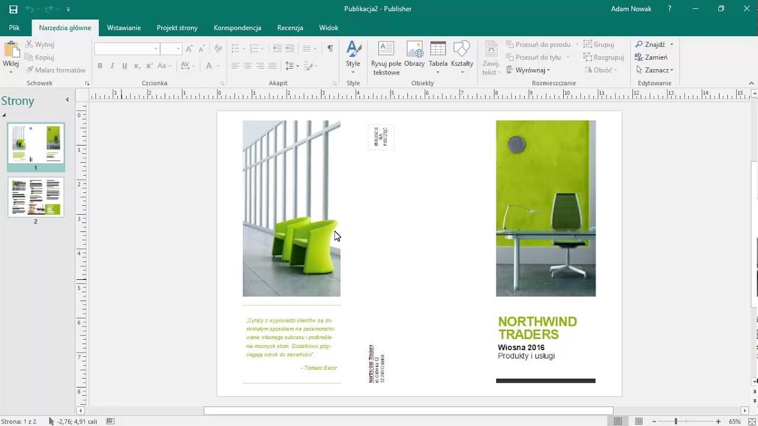The image size is (758, 426).
Task: Insert pictures using Obrazy
Action: pos(415,55)
